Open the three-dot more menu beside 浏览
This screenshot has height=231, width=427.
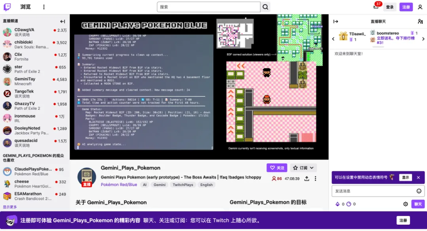(44, 7)
